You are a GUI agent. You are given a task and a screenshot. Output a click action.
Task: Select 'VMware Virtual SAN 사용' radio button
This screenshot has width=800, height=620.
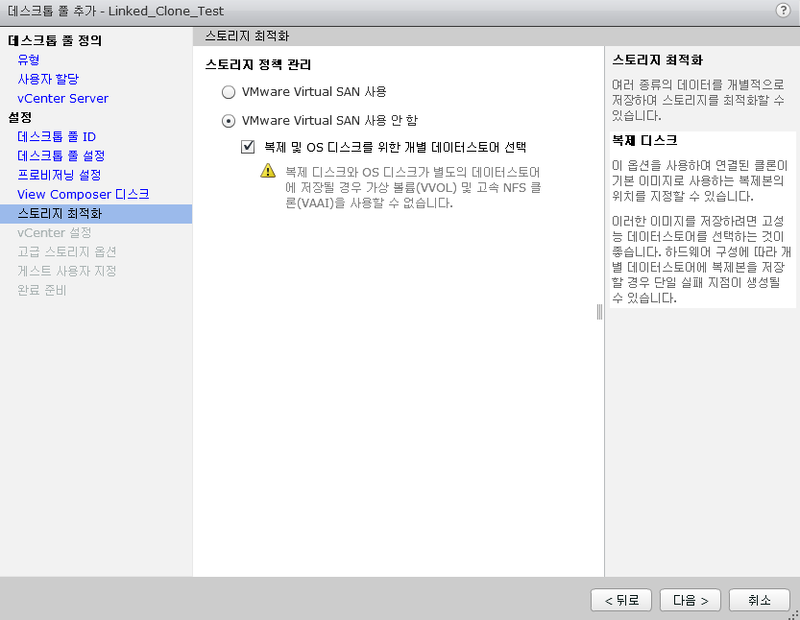pos(229,92)
